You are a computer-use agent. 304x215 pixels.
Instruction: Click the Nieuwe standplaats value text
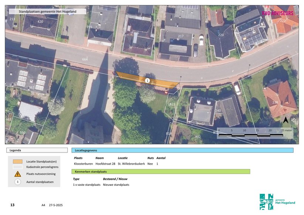tap(116, 185)
